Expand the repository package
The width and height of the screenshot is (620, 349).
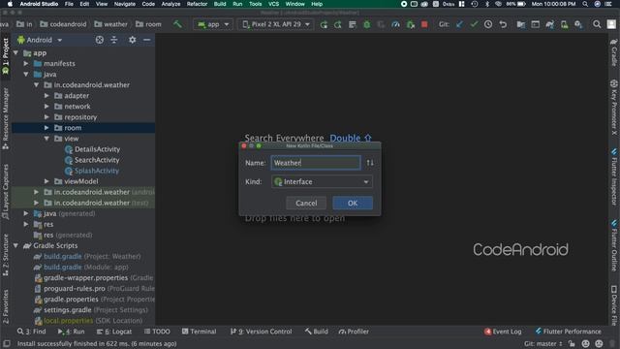[46, 117]
